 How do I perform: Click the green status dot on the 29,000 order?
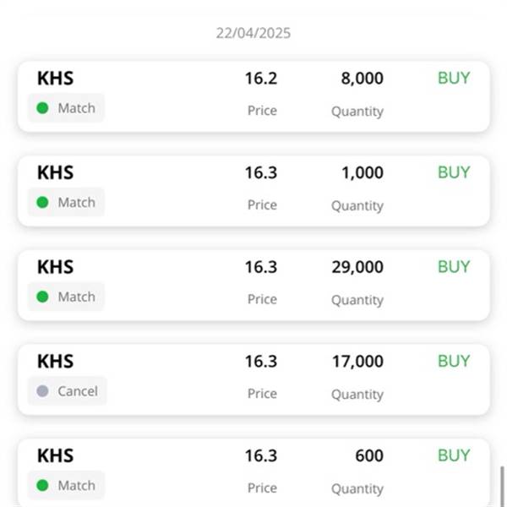click(42, 297)
